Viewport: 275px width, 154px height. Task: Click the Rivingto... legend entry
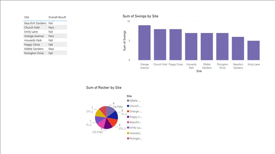(x=134, y=139)
